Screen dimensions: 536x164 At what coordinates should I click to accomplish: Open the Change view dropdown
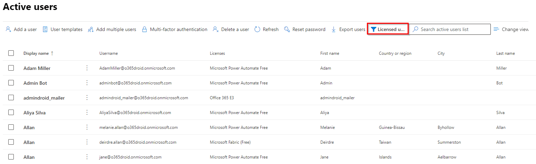(511, 30)
